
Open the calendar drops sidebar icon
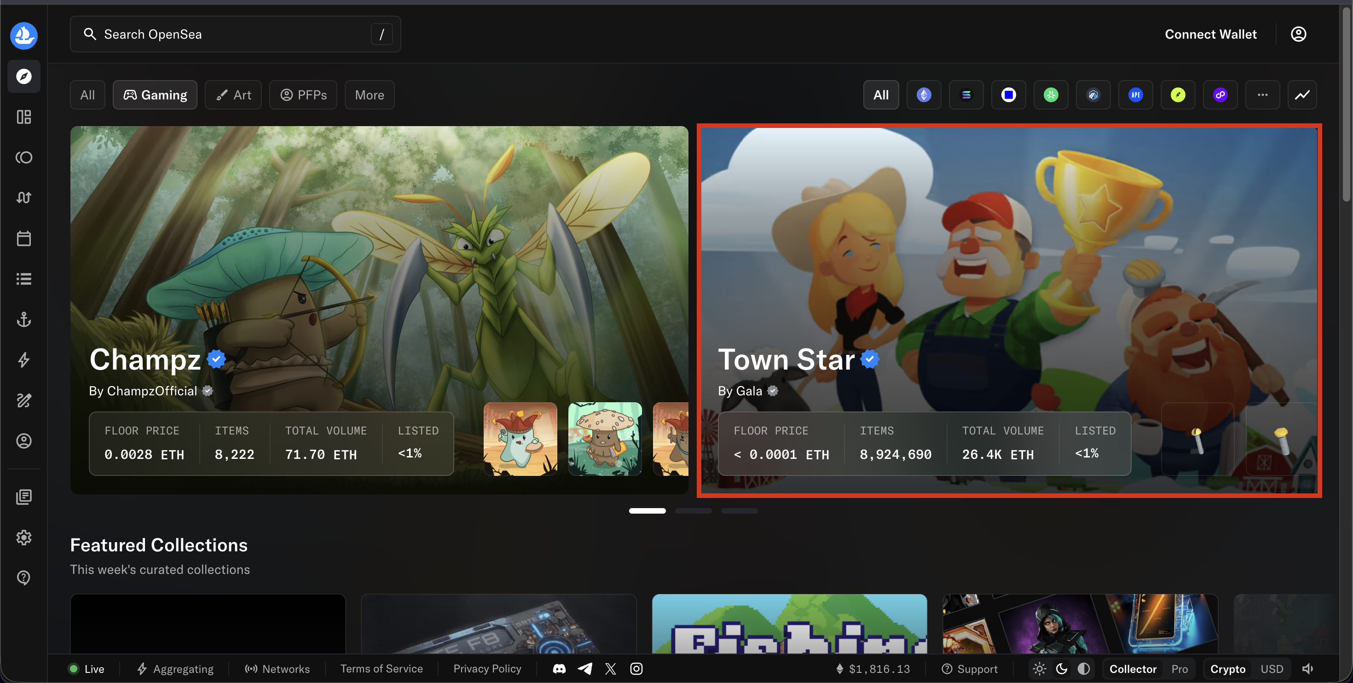[23, 238]
